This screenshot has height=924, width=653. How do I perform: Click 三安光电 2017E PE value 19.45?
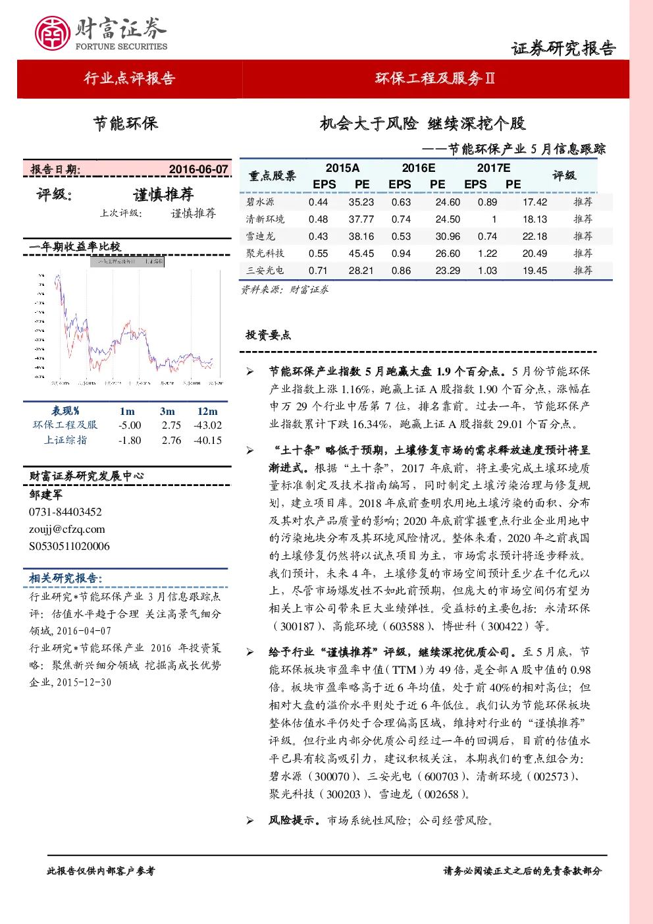pyautogui.click(x=535, y=271)
